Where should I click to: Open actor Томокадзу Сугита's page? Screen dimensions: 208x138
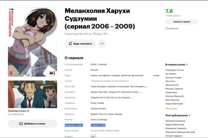[x=175, y=70]
